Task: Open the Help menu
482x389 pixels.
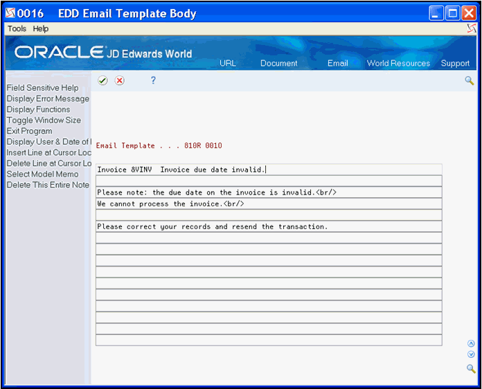Action: pos(41,28)
